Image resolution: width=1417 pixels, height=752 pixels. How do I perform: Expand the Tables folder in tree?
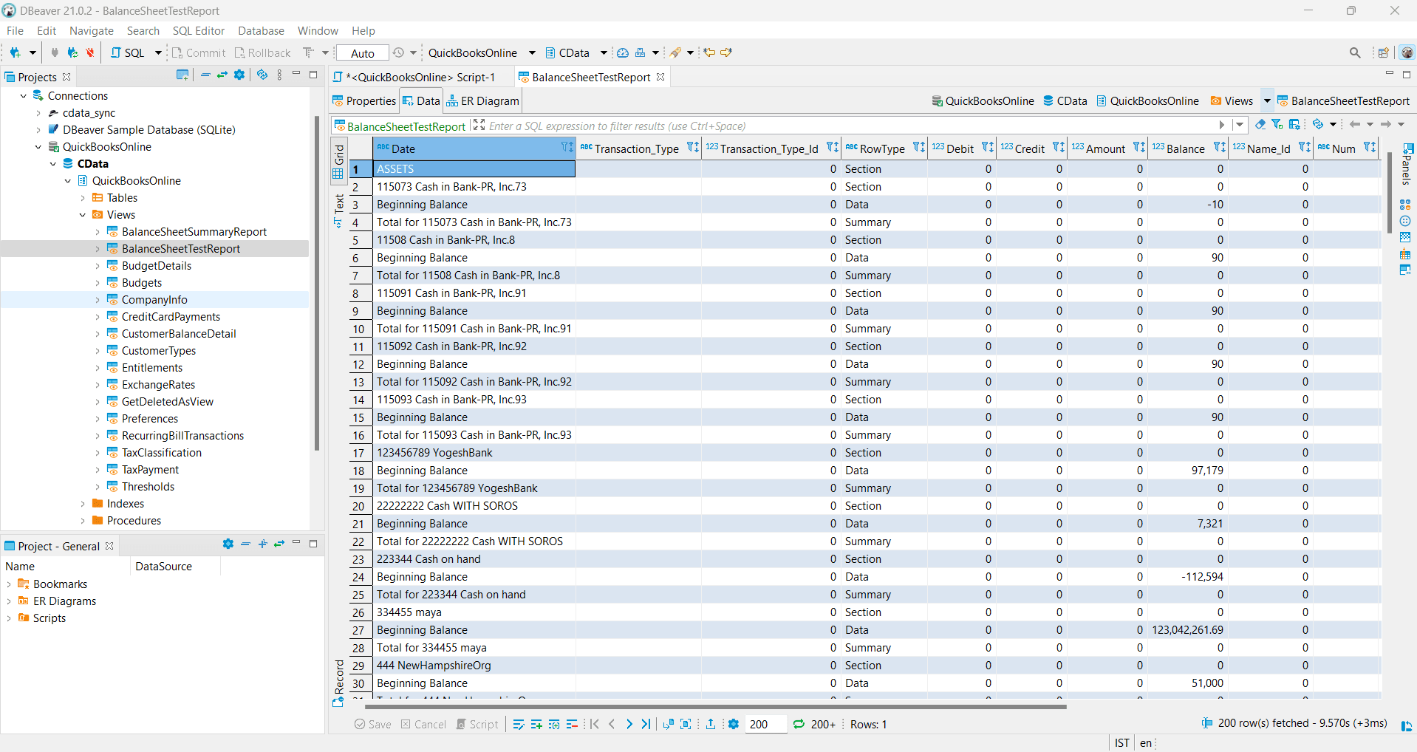point(83,198)
